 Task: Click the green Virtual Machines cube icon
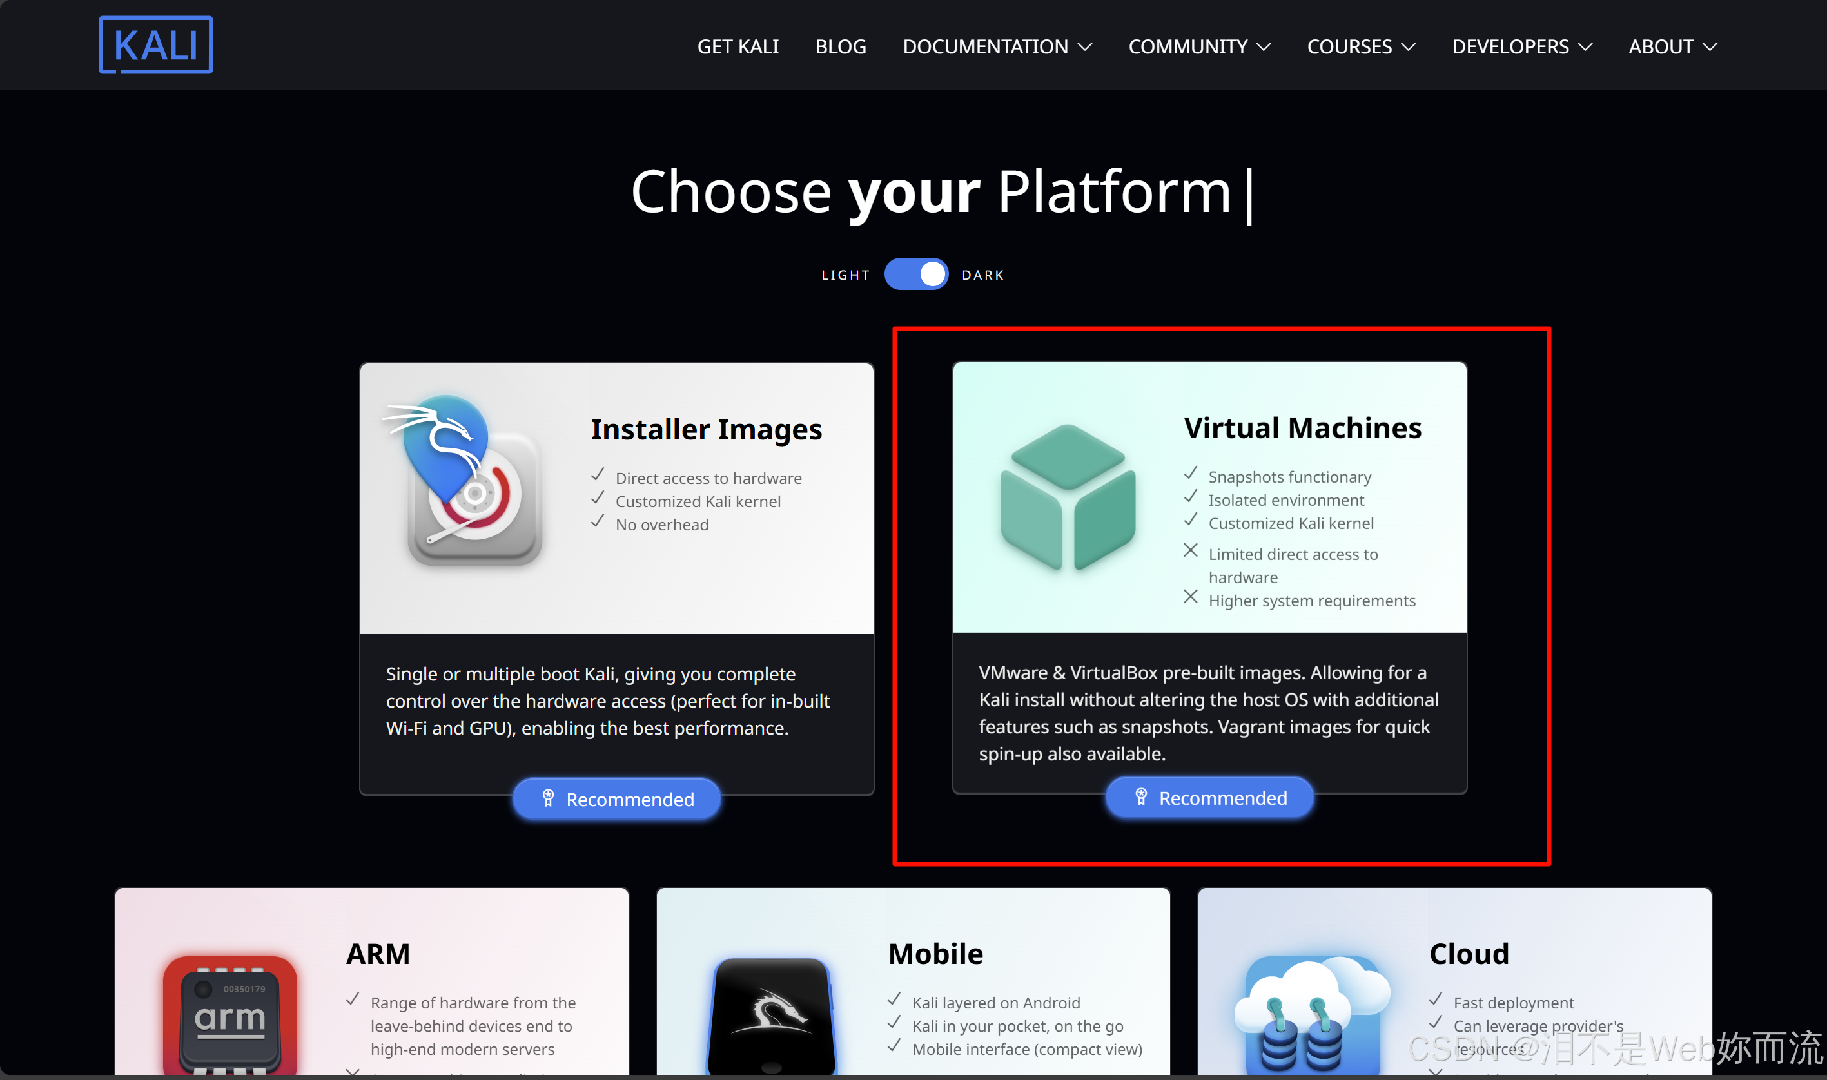(x=1068, y=497)
